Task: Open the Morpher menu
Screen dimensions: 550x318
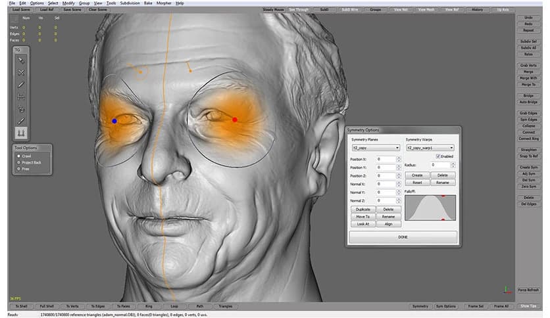Action: coord(163,3)
